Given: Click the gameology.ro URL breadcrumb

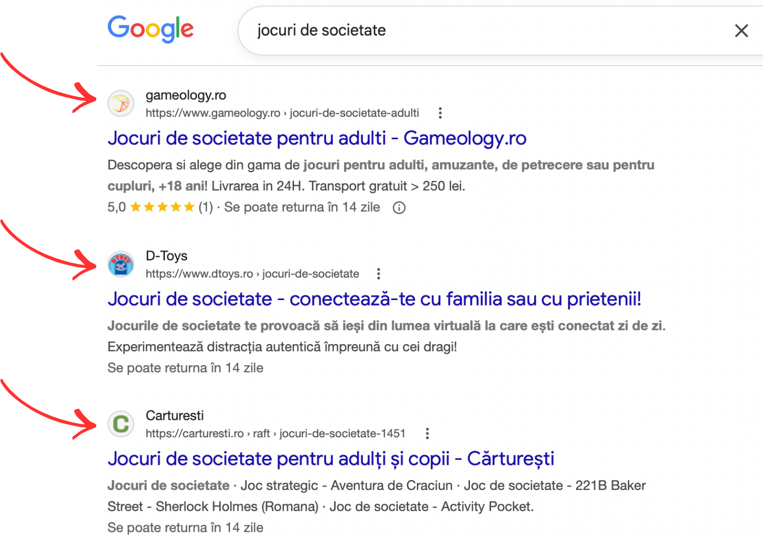Looking at the screenshot, I should (x=282, y=113).
